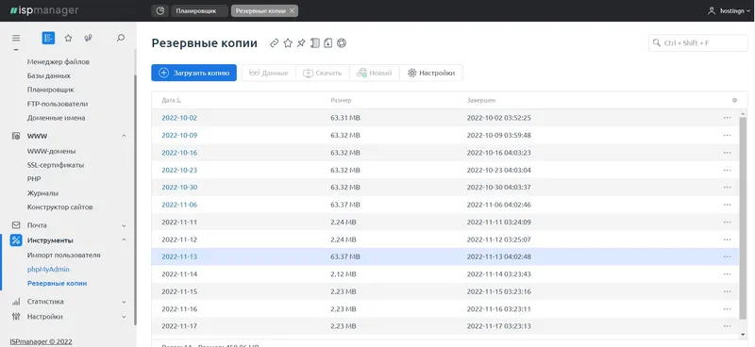755x347 pixels.
Task: Click the ispmanager logo
Action: coord(43,10)
